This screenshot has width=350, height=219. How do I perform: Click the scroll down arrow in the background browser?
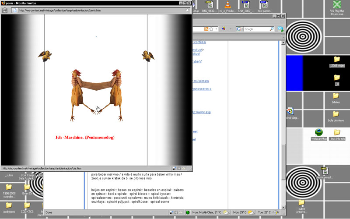tap(283, 207)
